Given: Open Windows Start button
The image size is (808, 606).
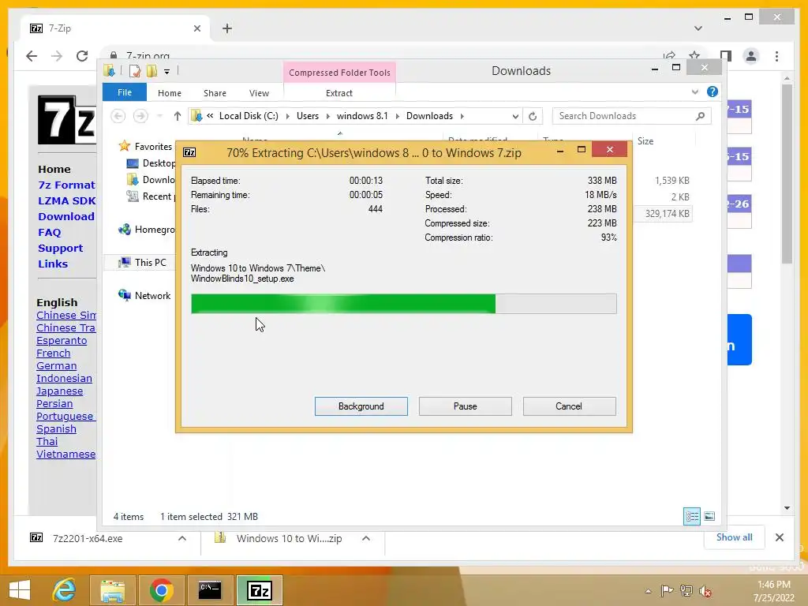Looking at the screenshot, I should pos(20,590).
